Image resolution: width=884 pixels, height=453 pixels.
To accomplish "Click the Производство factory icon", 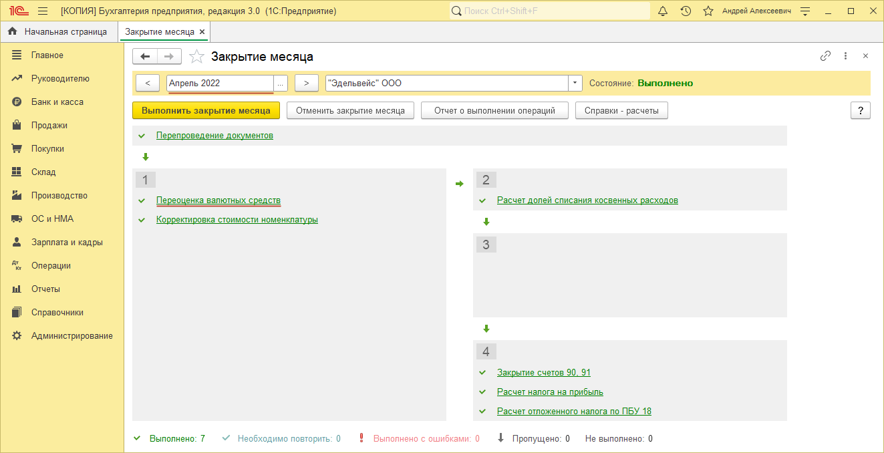I will pyautogui.click(x=17, y=195).
